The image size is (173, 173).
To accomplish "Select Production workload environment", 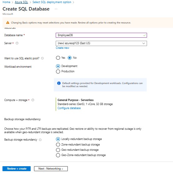I will [x=58, y=71].
